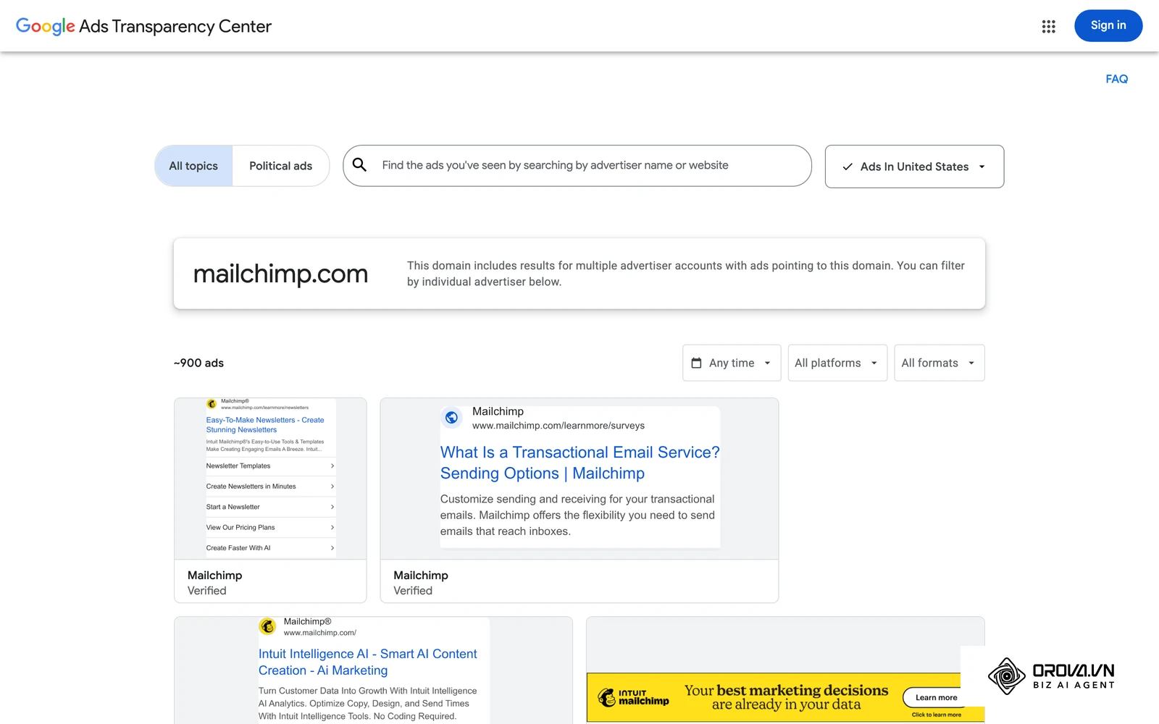1159x724 pixels.
Task: Expand the Any time date filter
Action: (732, 363)
